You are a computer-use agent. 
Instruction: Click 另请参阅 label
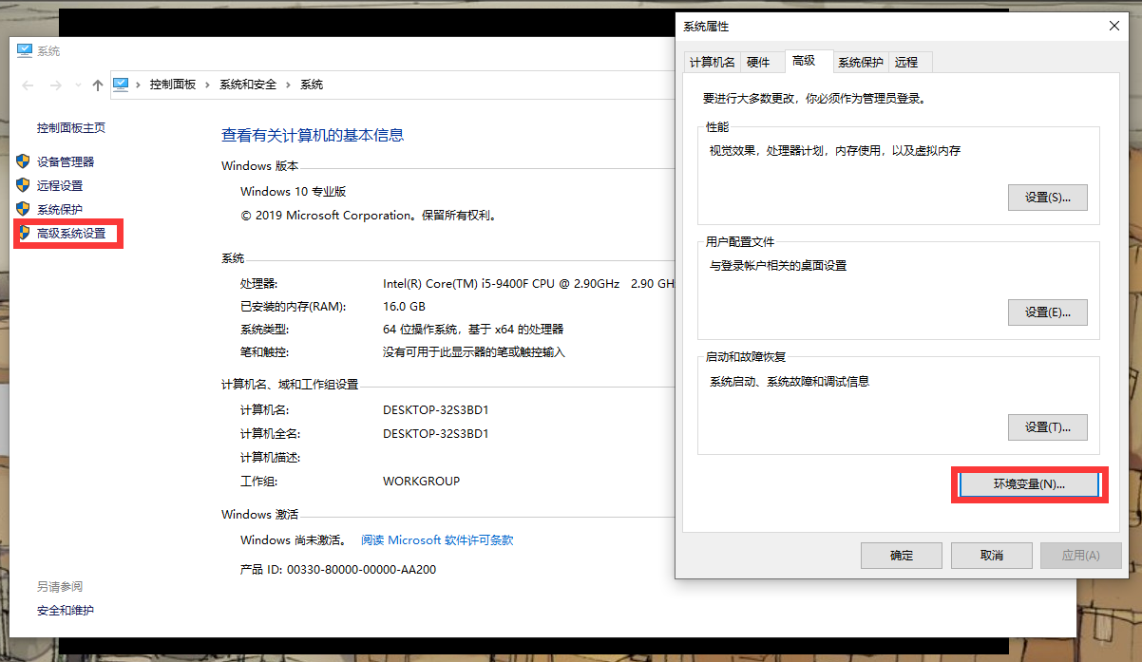point(60,586)
